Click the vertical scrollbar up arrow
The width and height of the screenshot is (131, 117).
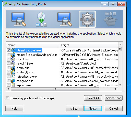tap(120, 44)
